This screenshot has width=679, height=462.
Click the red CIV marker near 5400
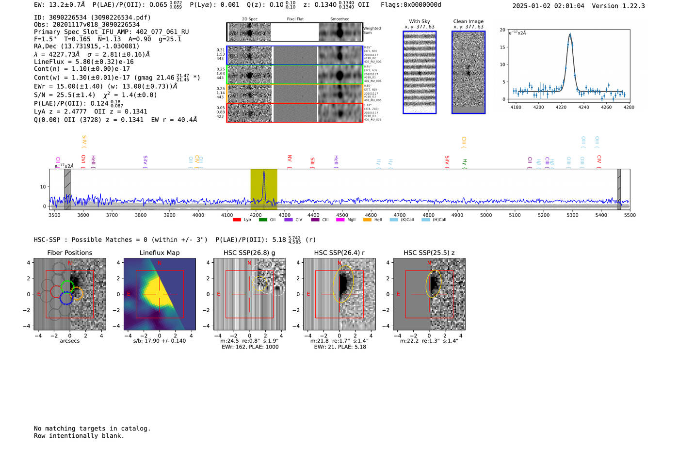tap(599, 161)
